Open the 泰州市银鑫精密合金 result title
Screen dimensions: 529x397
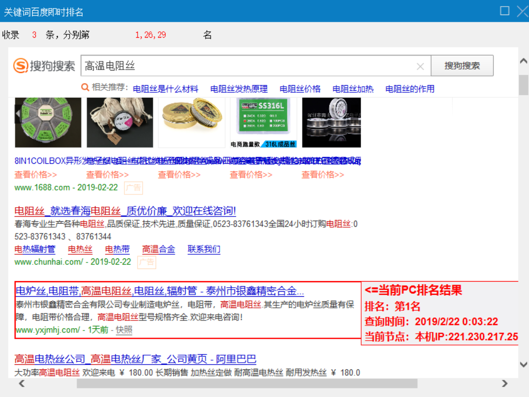coord(160,291)
